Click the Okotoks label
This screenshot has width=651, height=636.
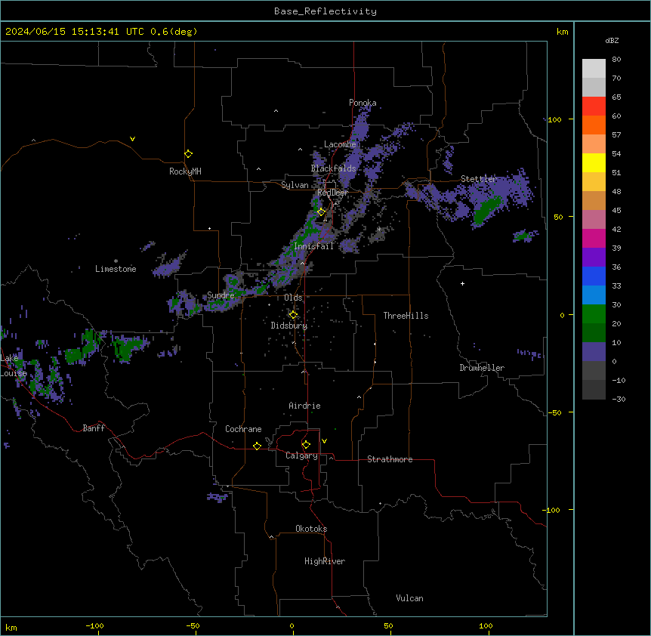pyautogui.click(x=311, y=529)
